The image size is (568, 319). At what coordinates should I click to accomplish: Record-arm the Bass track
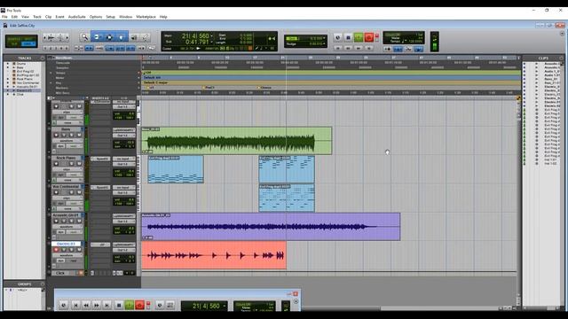pyautogui.click(x=56, y=135)
